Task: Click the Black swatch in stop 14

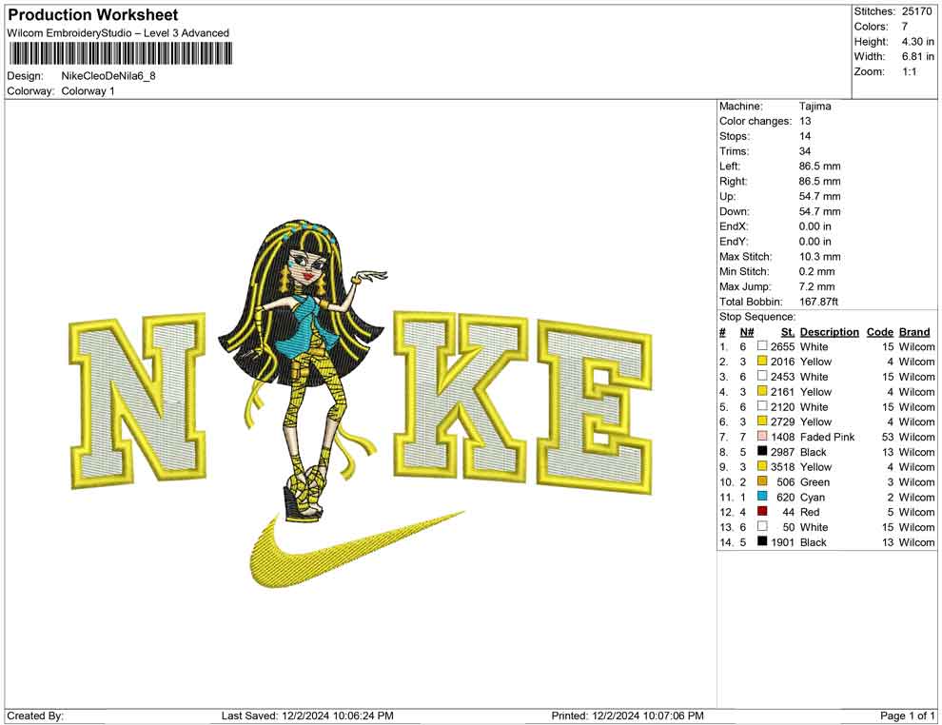Action: point(762,541)
